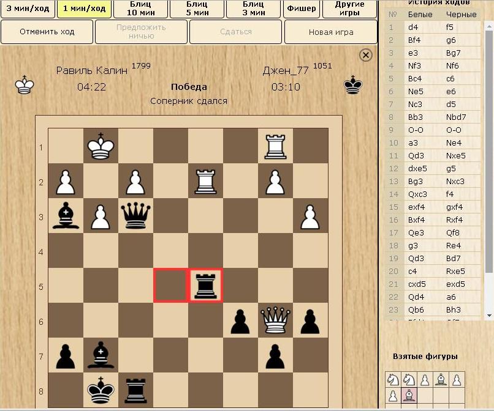Open the Другие игры menu

click(x=351, y=9)
